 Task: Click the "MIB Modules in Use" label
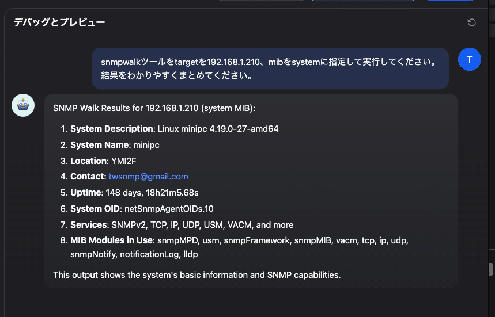[x=112, y=240]
